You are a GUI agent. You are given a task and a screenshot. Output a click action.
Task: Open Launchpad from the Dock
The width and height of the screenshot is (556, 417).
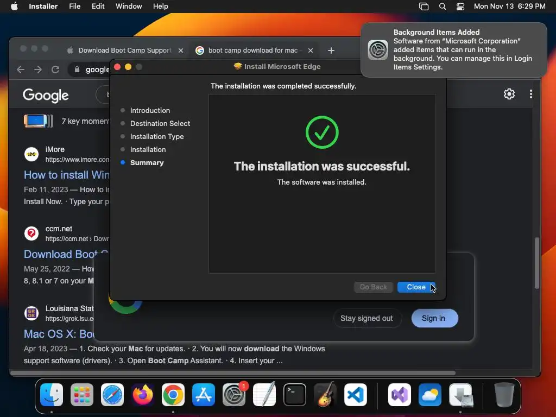click(x=82, y=395)
